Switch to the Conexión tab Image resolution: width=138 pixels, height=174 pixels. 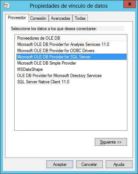(x=38, y=18)
